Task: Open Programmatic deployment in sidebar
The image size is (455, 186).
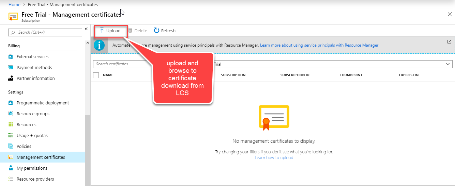Action: (x=43, y=103)
